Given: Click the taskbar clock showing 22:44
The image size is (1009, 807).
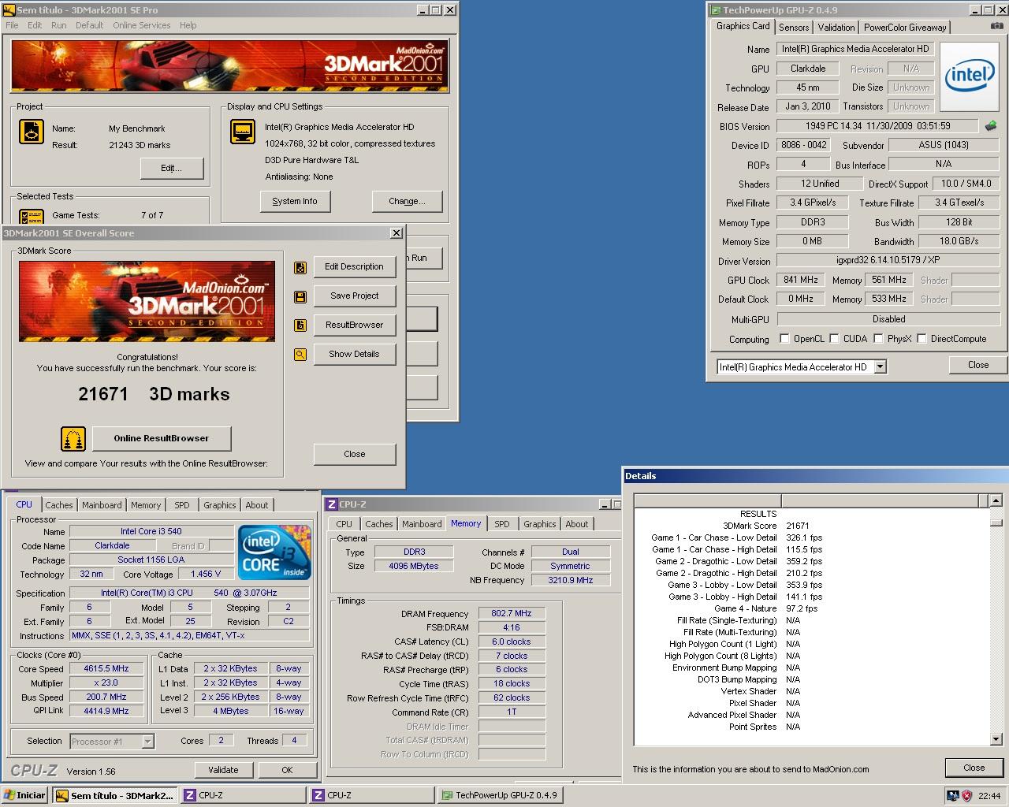Looking at the screenshot, I should pos(989,796).
